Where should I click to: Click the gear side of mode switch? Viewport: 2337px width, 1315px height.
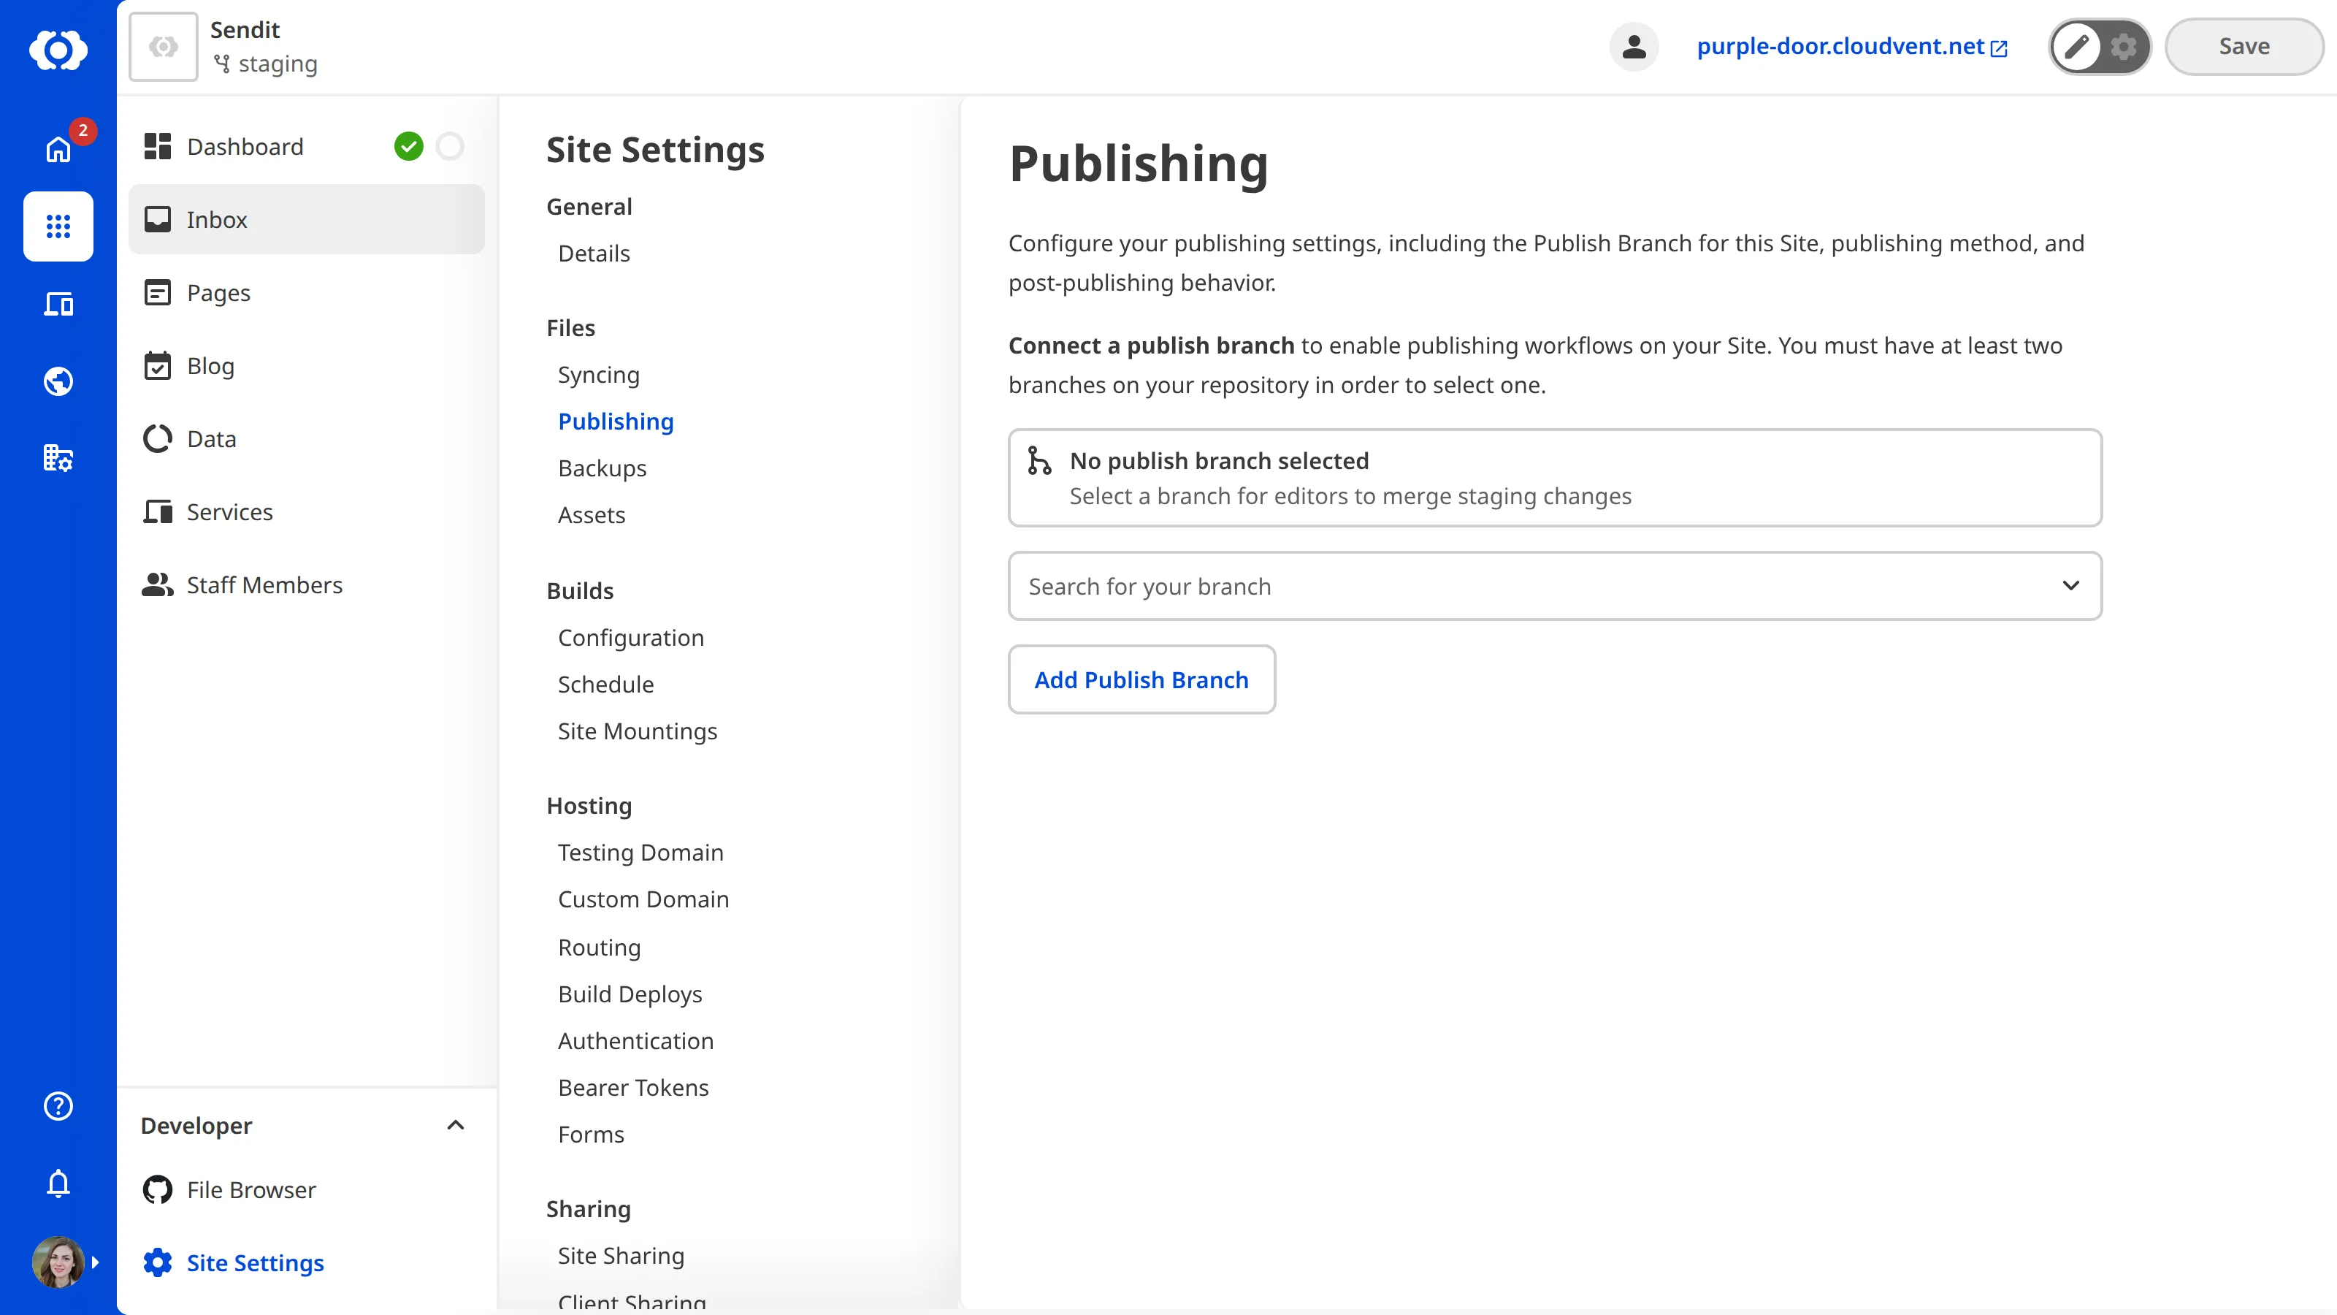point(2124,46)
